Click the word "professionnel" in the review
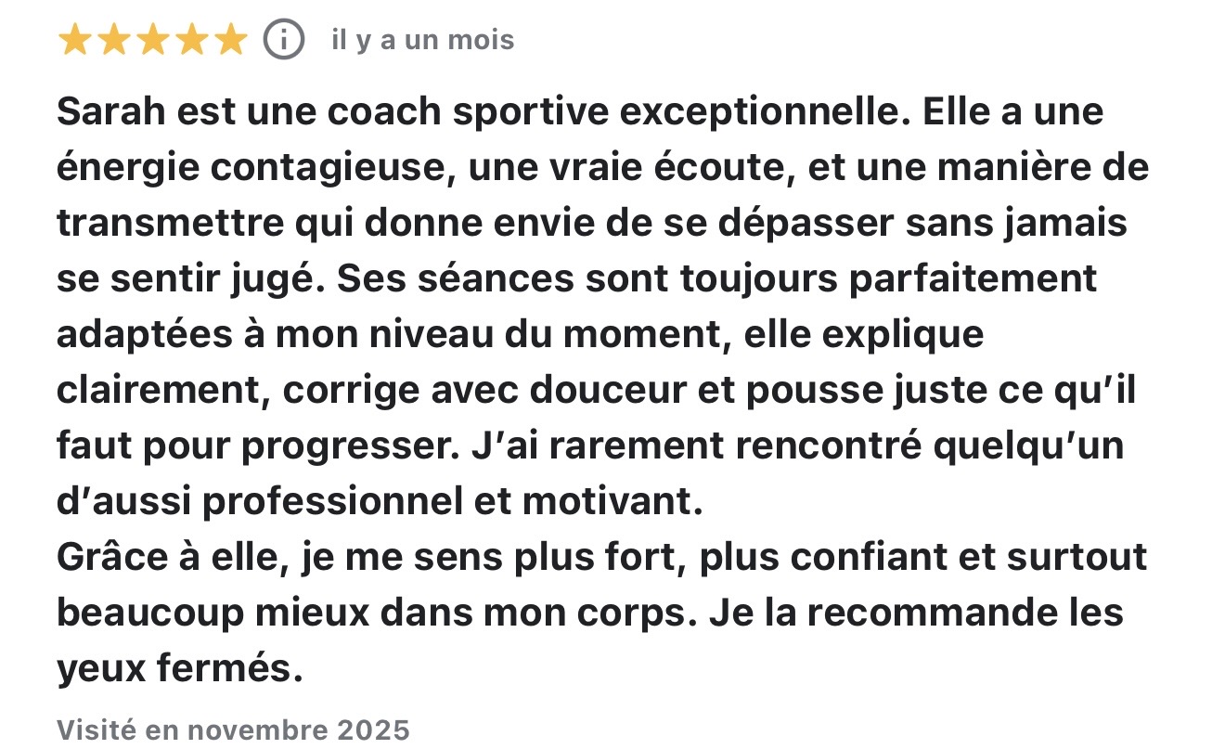The height and width of the screenshot is (749, 1225). [331, 502]
